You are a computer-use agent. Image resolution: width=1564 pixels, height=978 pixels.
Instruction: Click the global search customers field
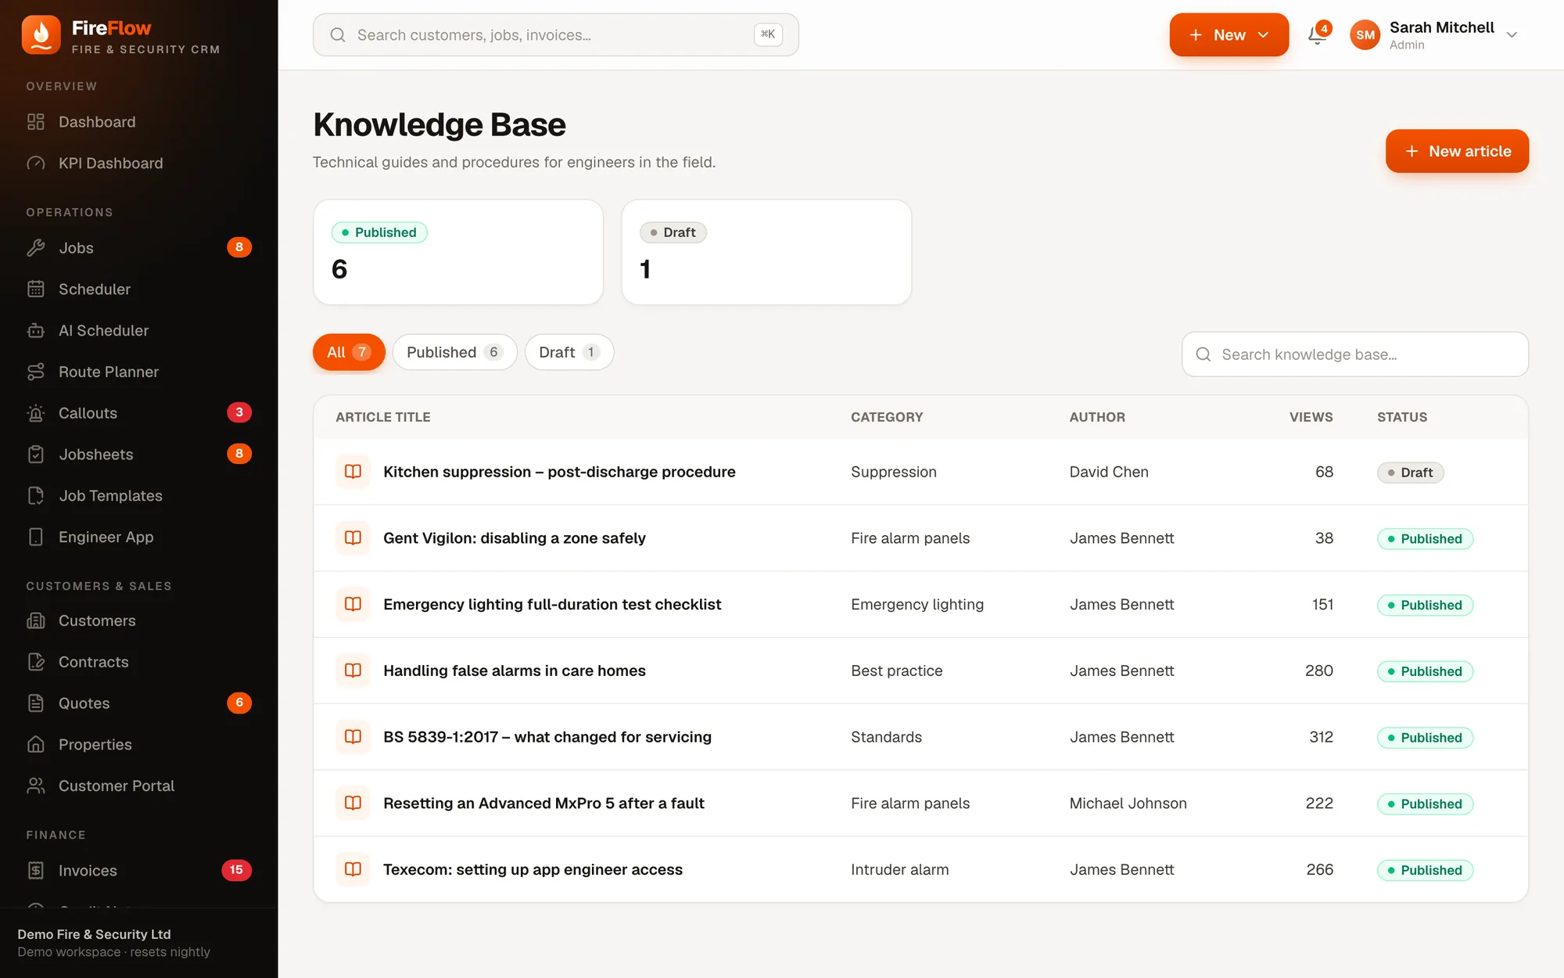[555, 34]
